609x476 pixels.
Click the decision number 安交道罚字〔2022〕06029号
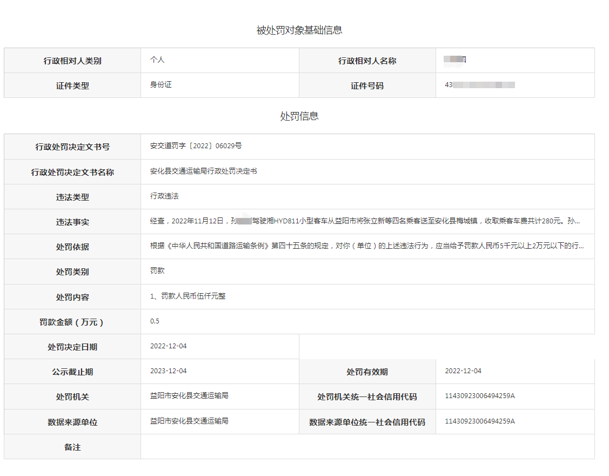(196, 146)
